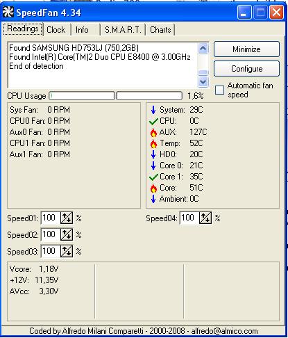Click the 'AVcc: 3,30V' voltage reading
Screen dimensions: 288x338
(x=34, y=291)
